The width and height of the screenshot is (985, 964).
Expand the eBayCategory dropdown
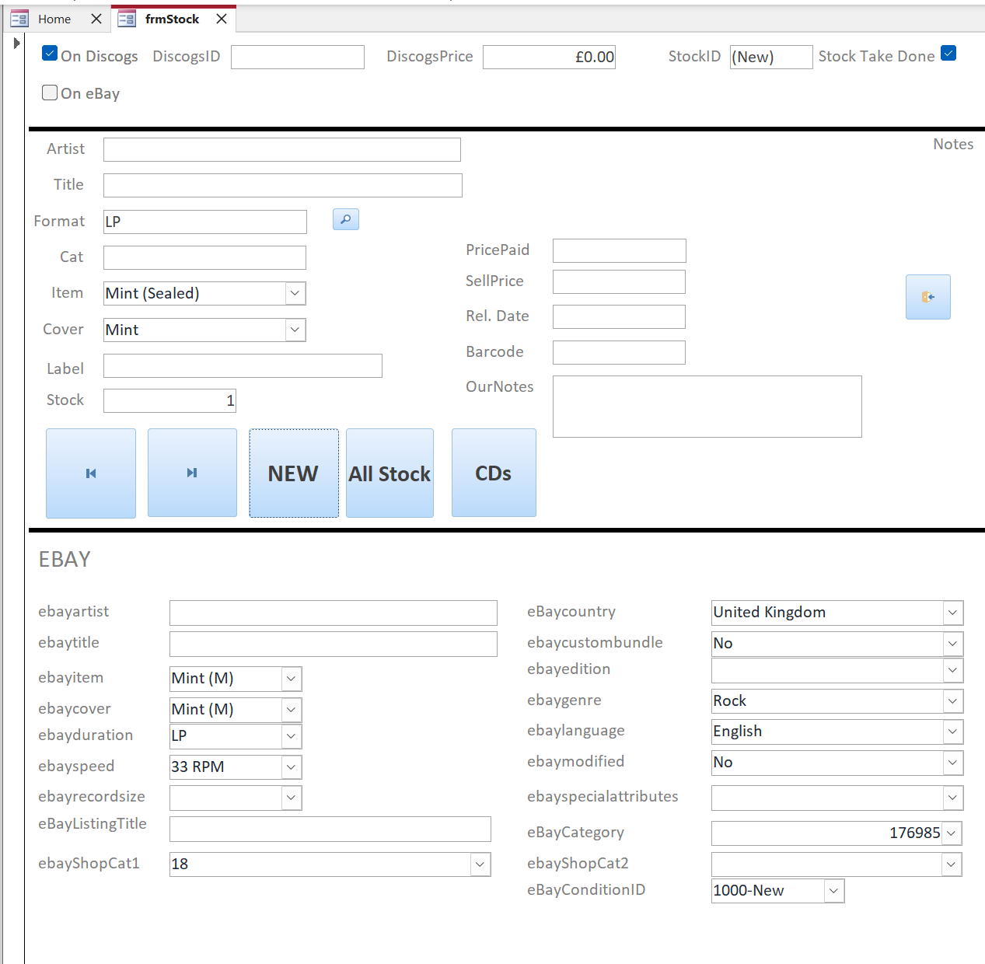(952, 833)
